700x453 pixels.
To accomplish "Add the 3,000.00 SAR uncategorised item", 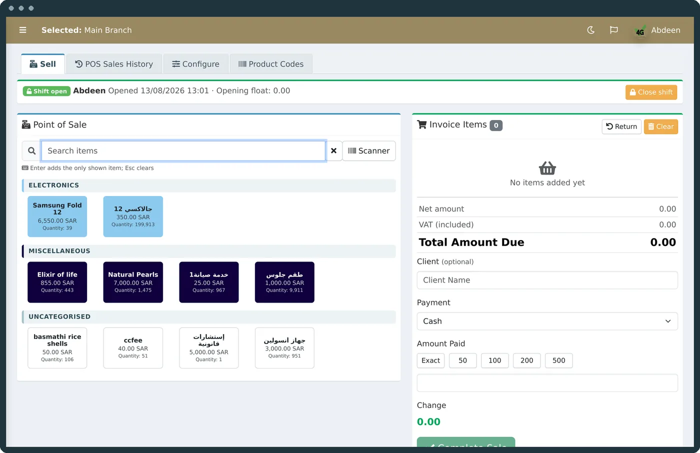I will tap(284, 348).
